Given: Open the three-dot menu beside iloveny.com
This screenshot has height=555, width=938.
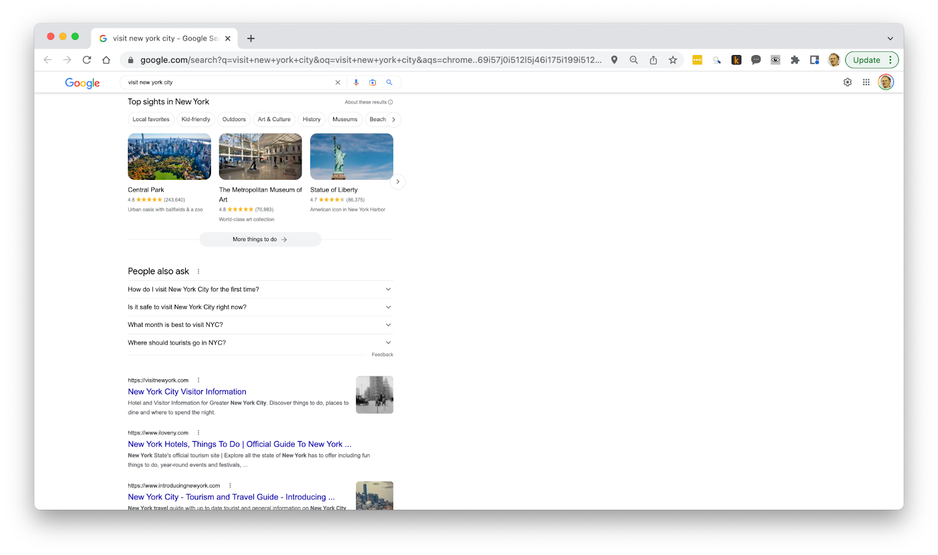Looking at the screenshot, I should click(x=198, y=433).
